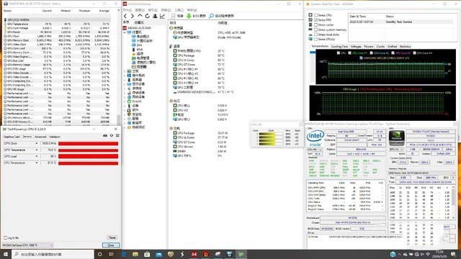
Task: Click Maximum column header in HWiNFO sensors
Action: [84, 11]
